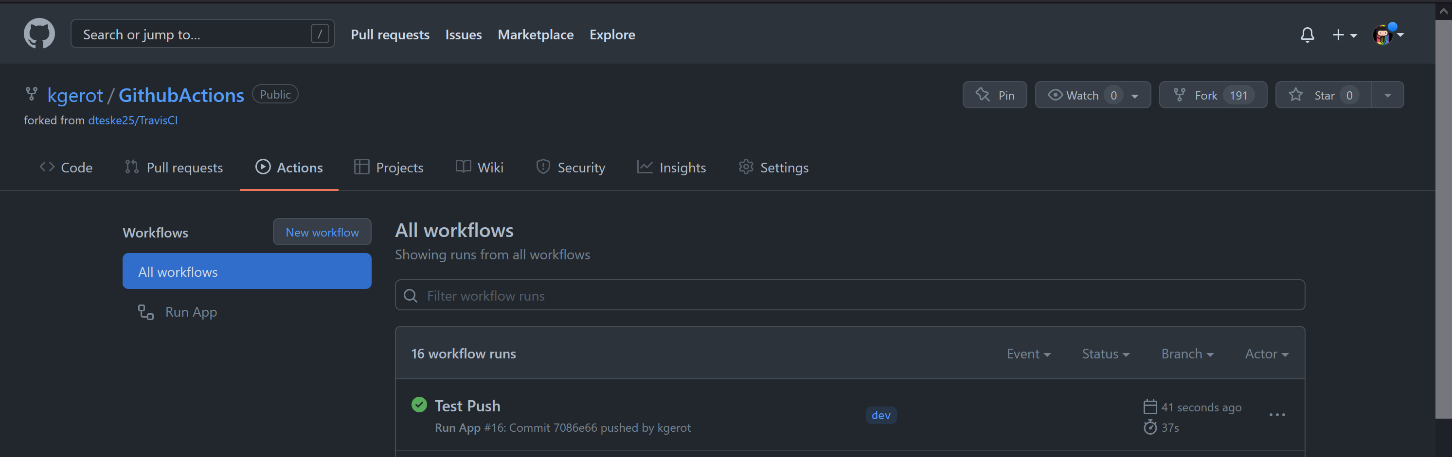Click the page scrollbar up arrow
The image size is (1452, 457).
(x=1444, y=11)
